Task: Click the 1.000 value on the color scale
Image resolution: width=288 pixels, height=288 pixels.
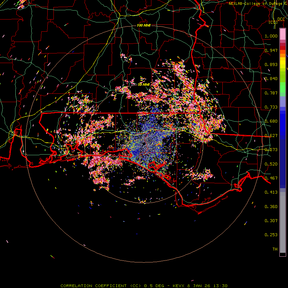Action: pos(271,36)
